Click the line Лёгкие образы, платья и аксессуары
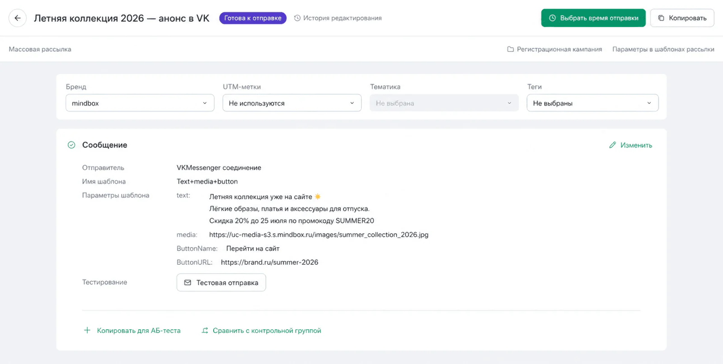723x364 pixels. pyautogui.click(x=289, y=209)
